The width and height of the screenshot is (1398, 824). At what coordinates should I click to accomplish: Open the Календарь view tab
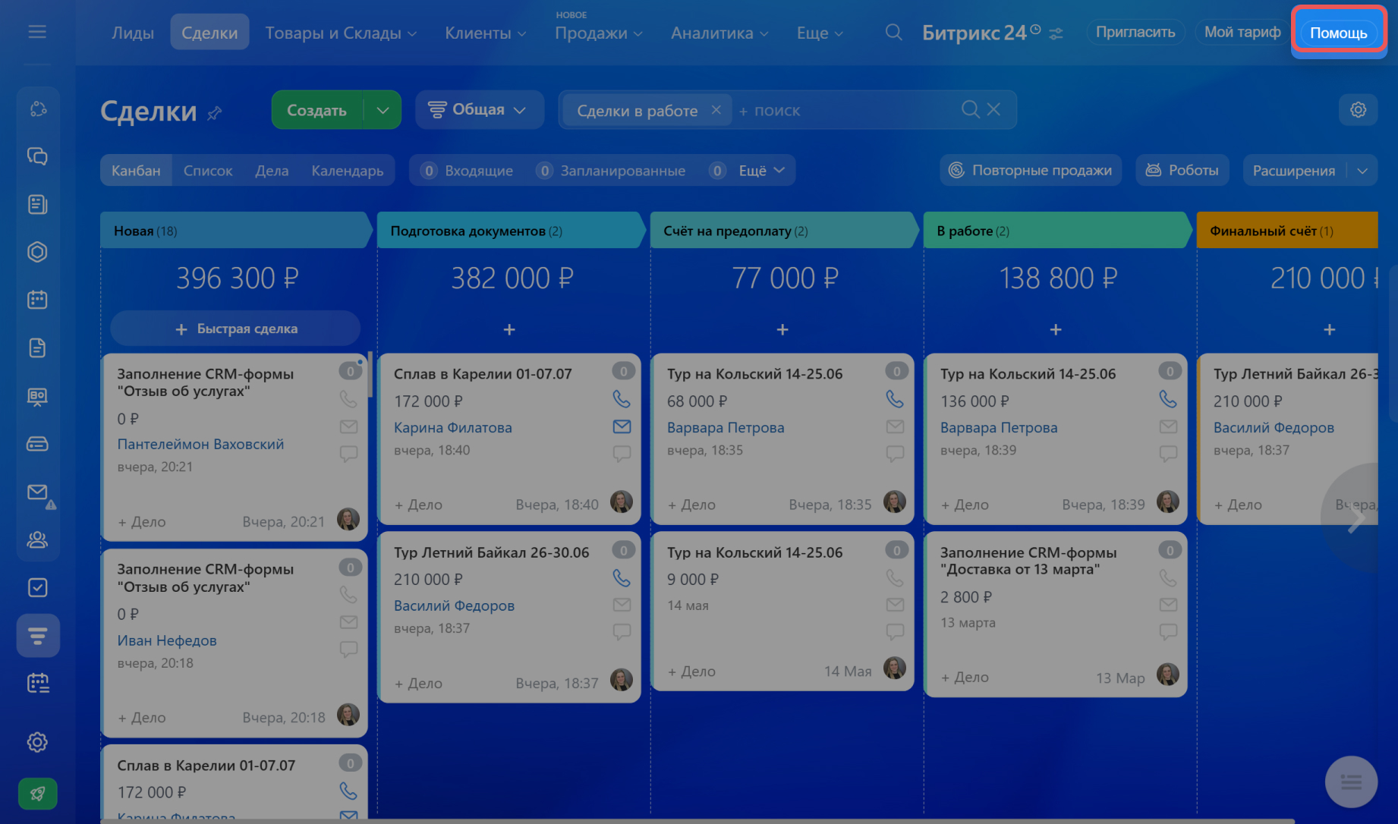(x=347, y=171)
